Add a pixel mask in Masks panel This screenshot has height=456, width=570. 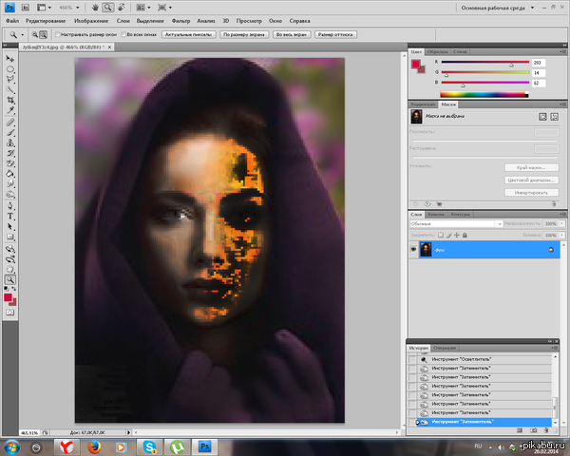click(x=541, y=116)
